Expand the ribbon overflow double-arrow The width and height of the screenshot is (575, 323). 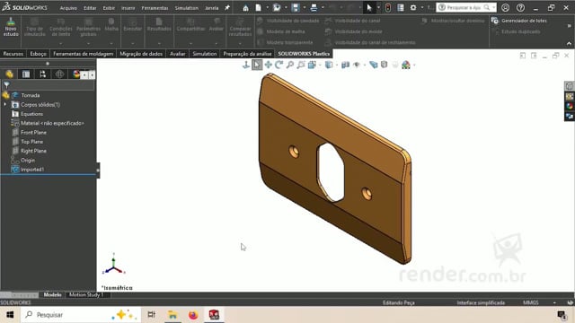click(x=569, y=26)
